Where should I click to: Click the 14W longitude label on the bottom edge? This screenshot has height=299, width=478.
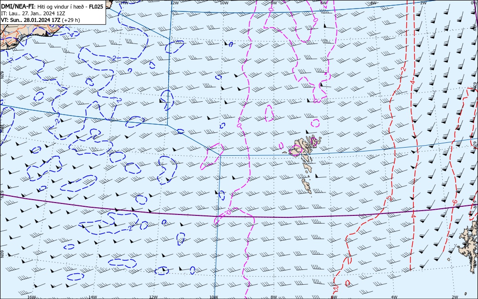(92, 297)
